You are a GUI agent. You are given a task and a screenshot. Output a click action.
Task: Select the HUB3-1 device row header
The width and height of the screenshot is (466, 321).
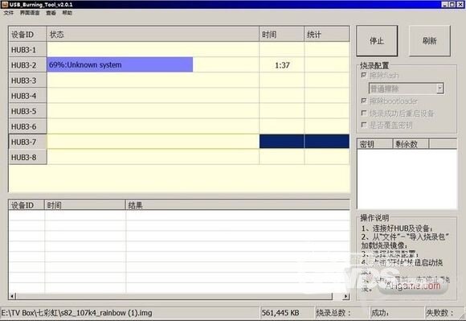(27, 50)
